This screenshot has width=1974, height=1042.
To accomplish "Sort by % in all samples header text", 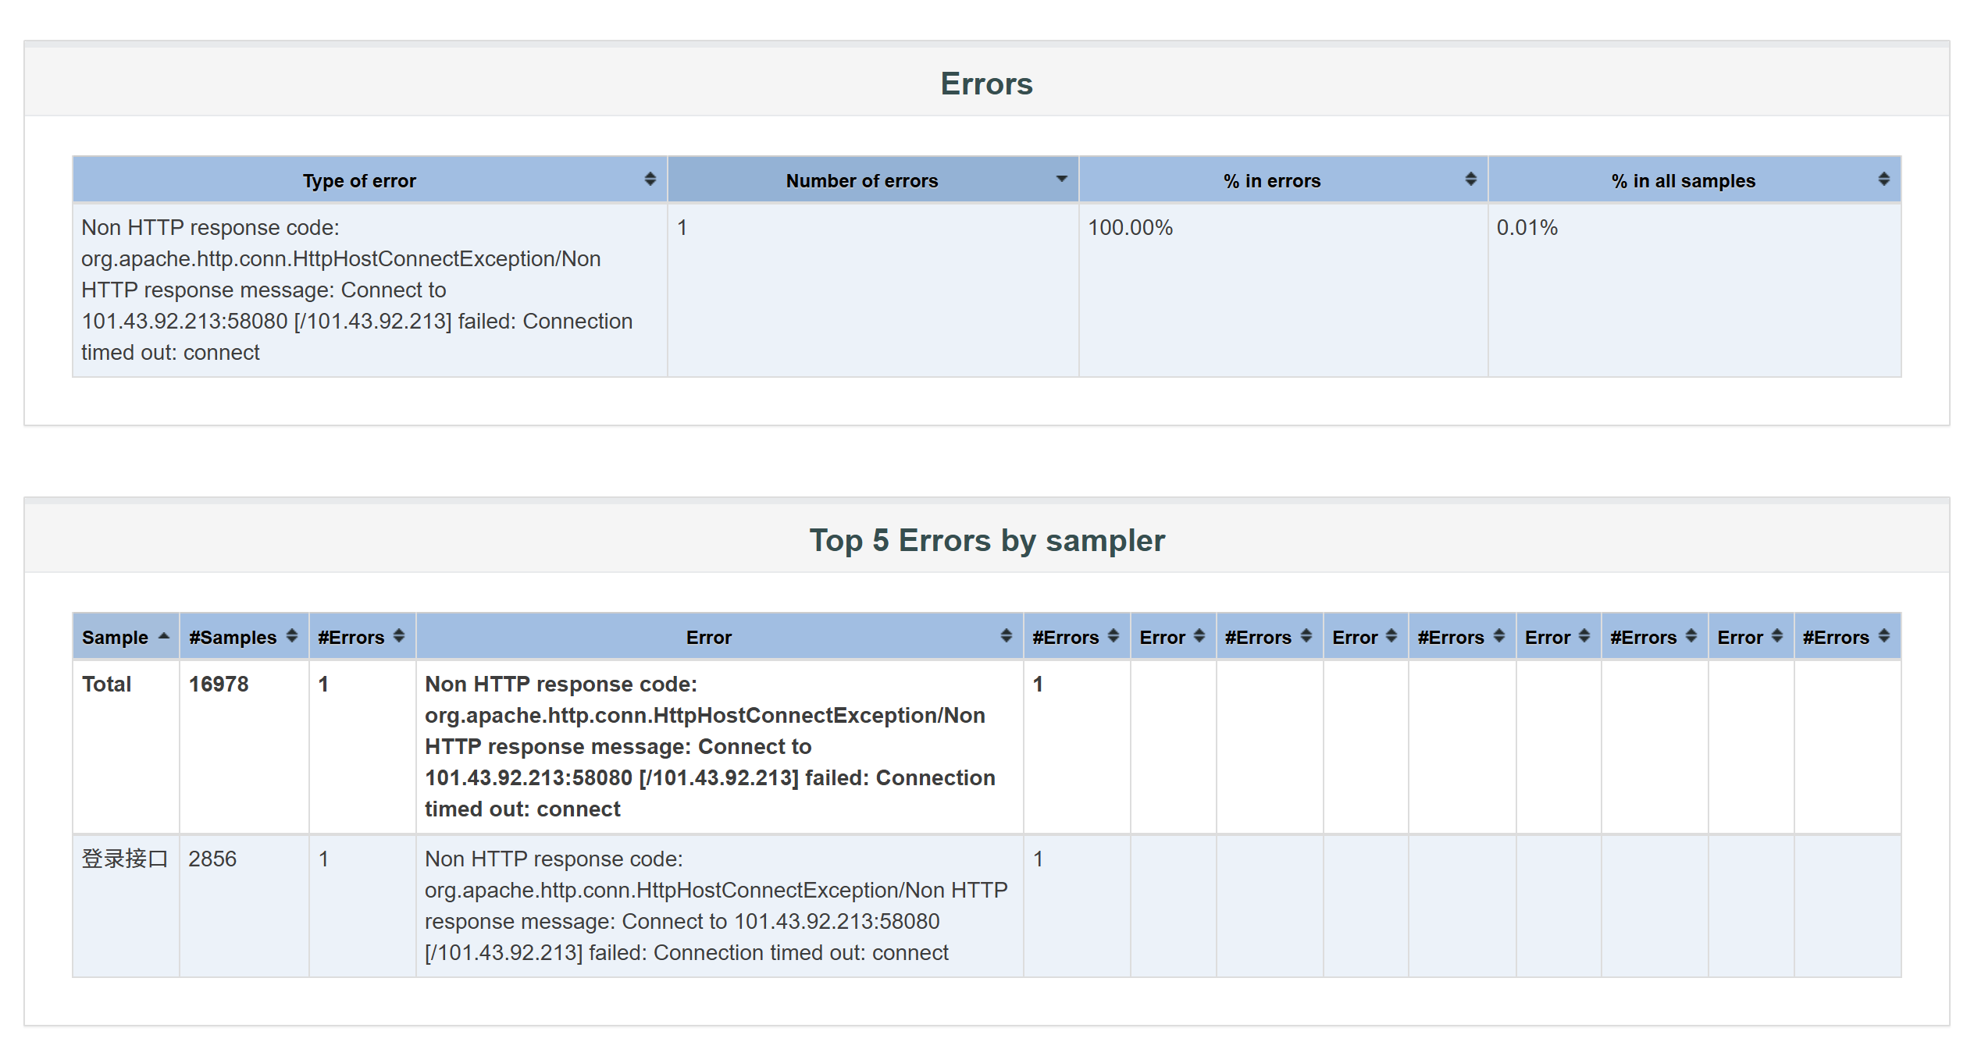I will [1683, 181].
